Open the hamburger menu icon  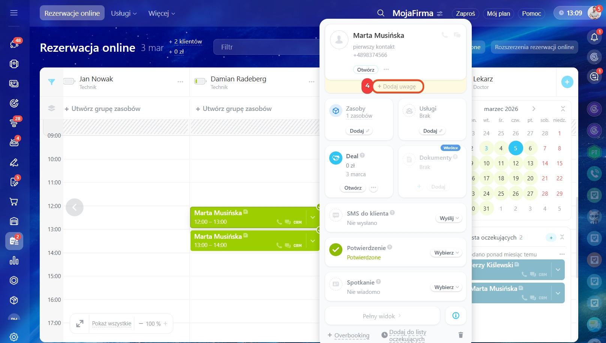14,13
